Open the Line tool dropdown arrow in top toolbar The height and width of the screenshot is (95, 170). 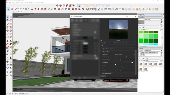click(x=18, y=9)
